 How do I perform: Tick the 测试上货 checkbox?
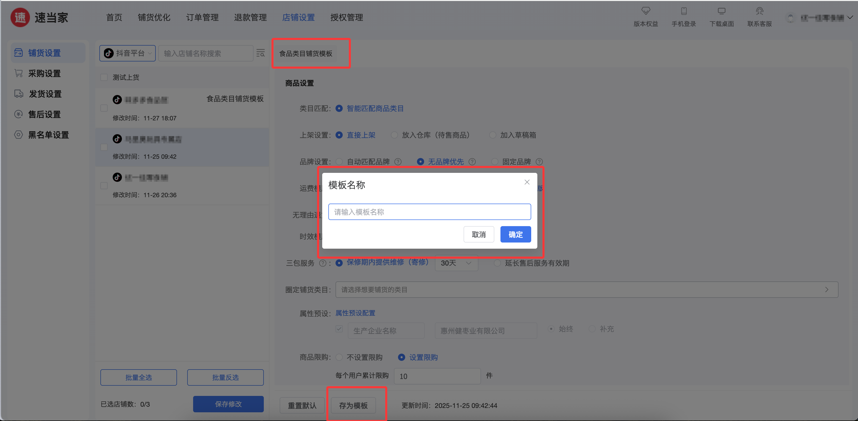pyautogui.click(x=104, y=77)
